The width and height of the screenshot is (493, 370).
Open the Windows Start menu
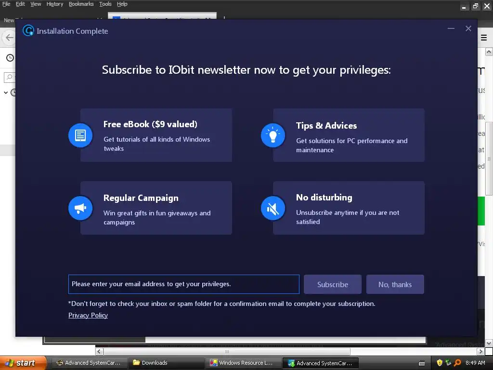[23, 363]
